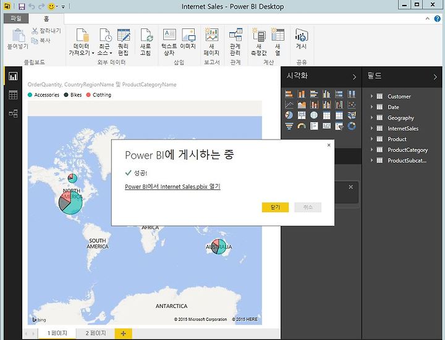Click the large North America pie bubble
445x340 pixels.
[71, 202]
